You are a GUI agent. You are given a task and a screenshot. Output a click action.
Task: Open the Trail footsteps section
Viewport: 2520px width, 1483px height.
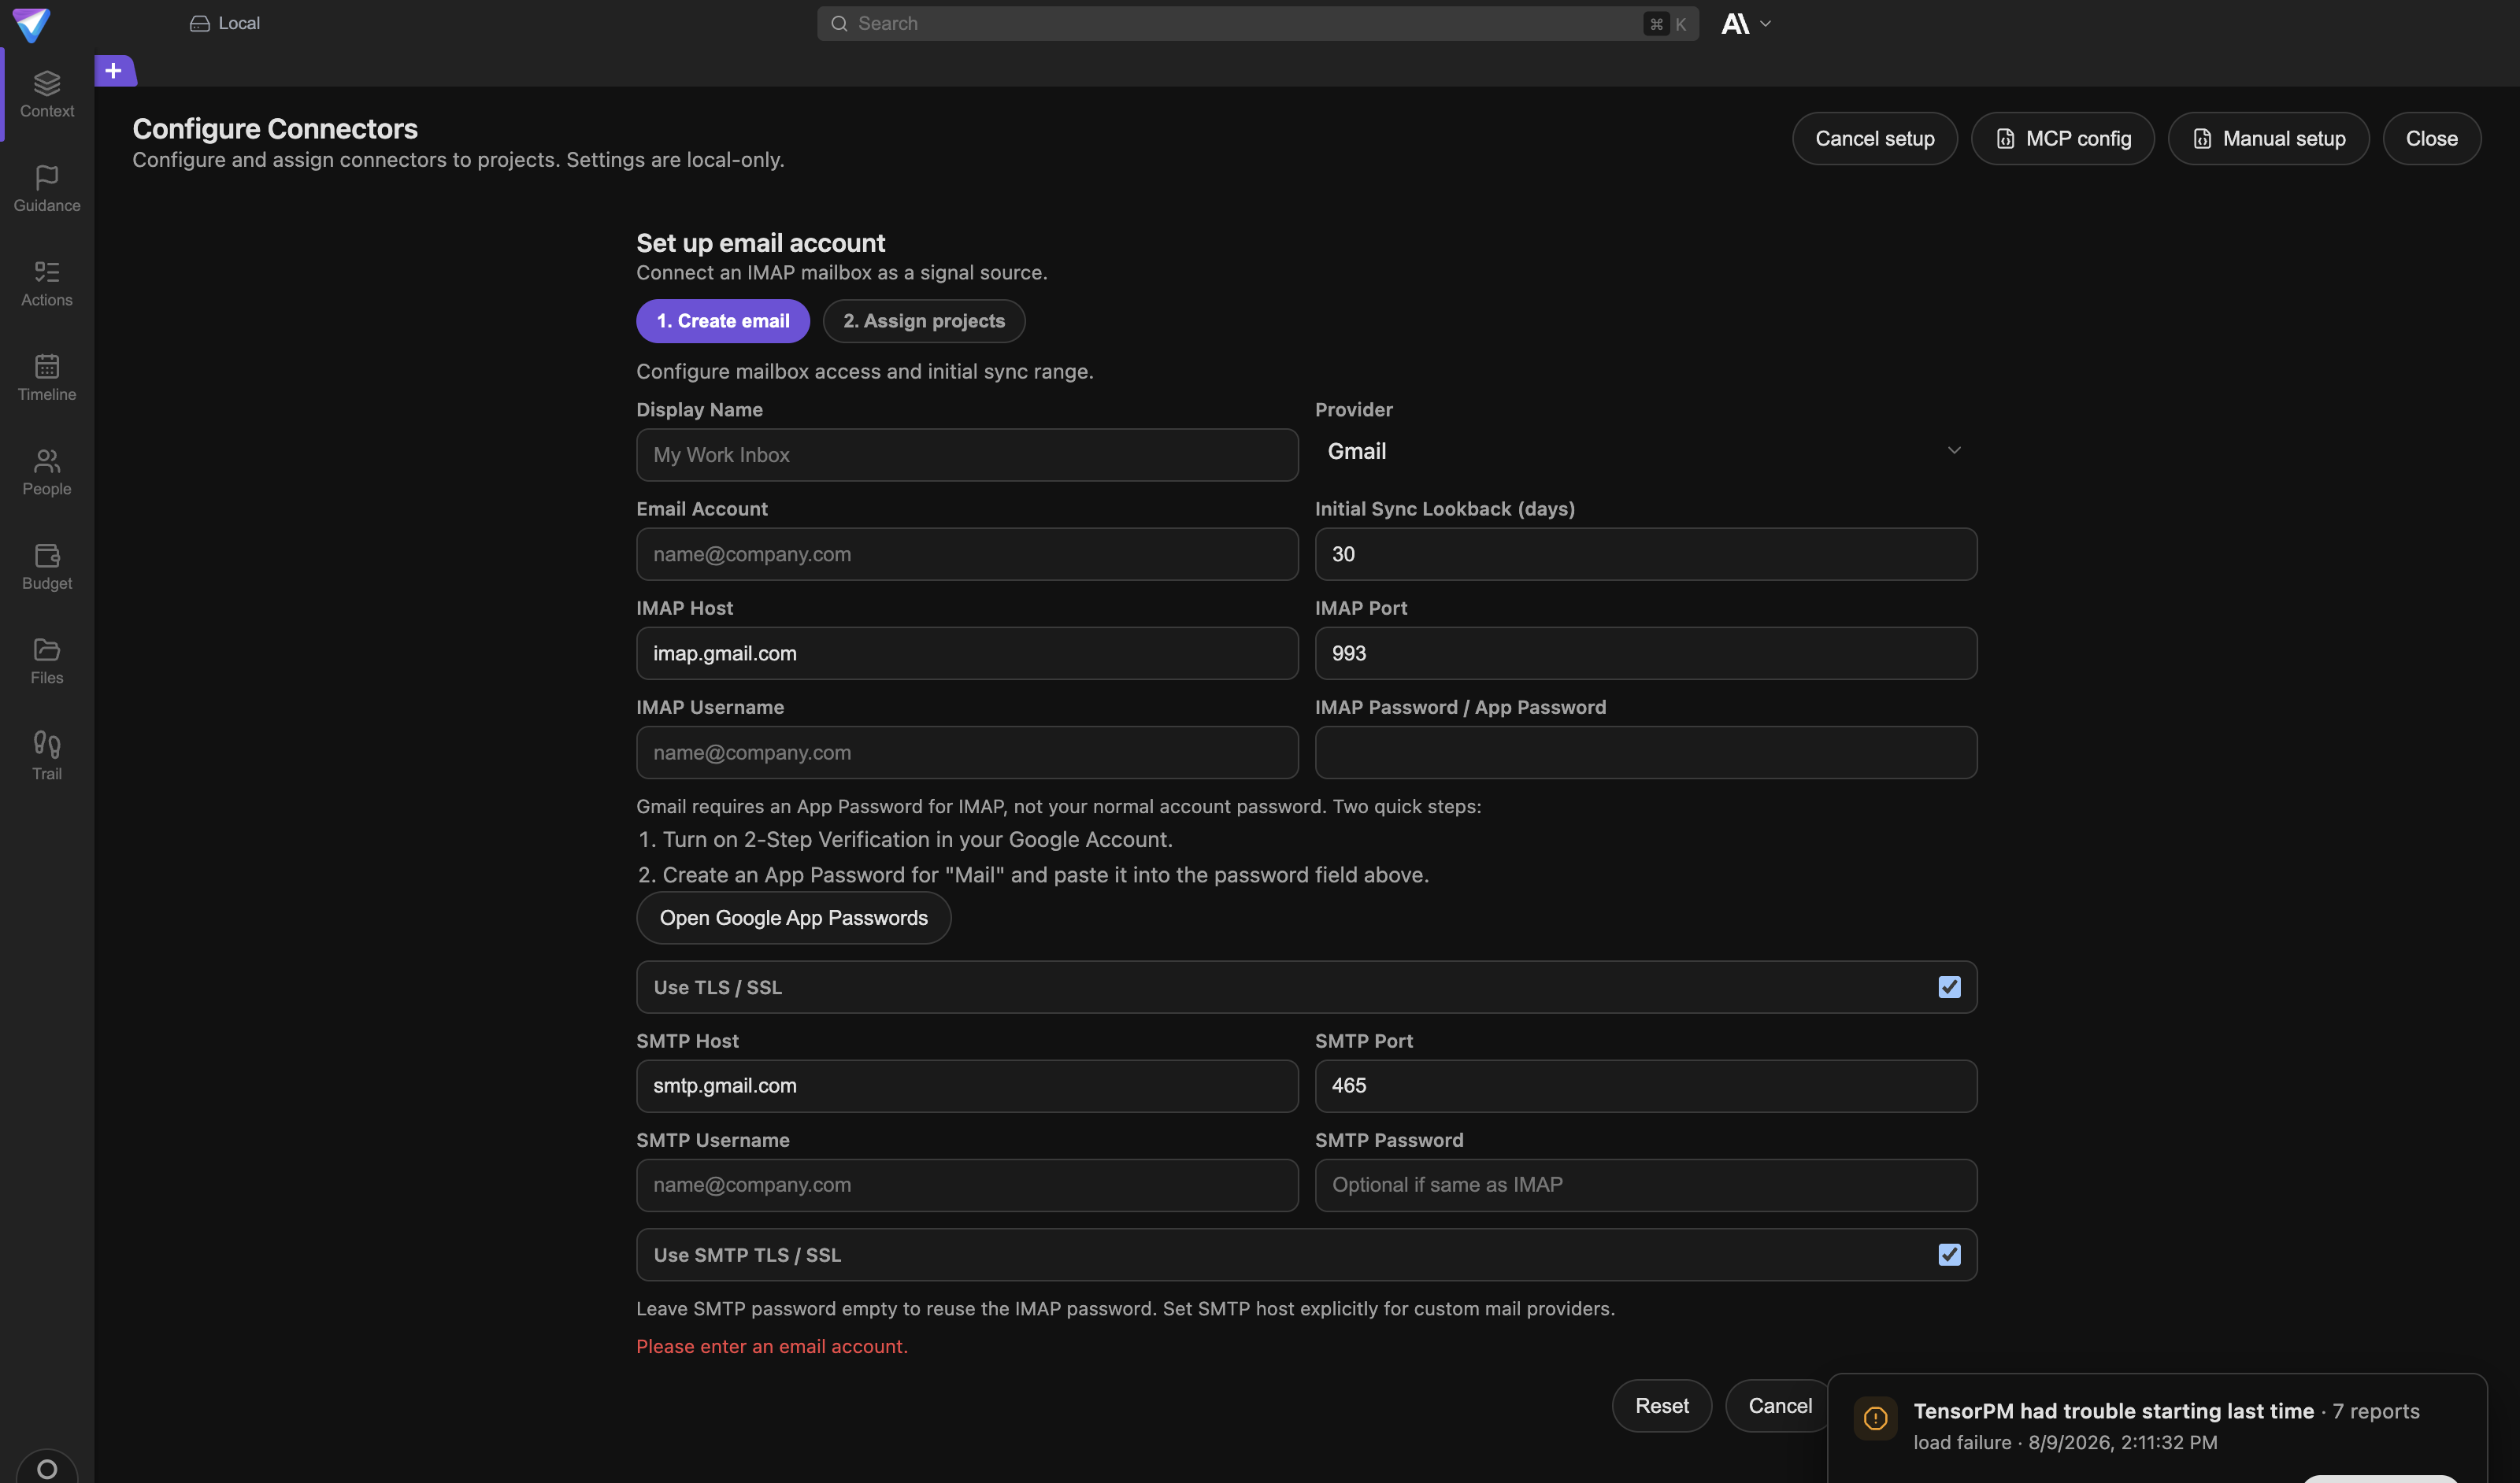[x=47, y=756]
